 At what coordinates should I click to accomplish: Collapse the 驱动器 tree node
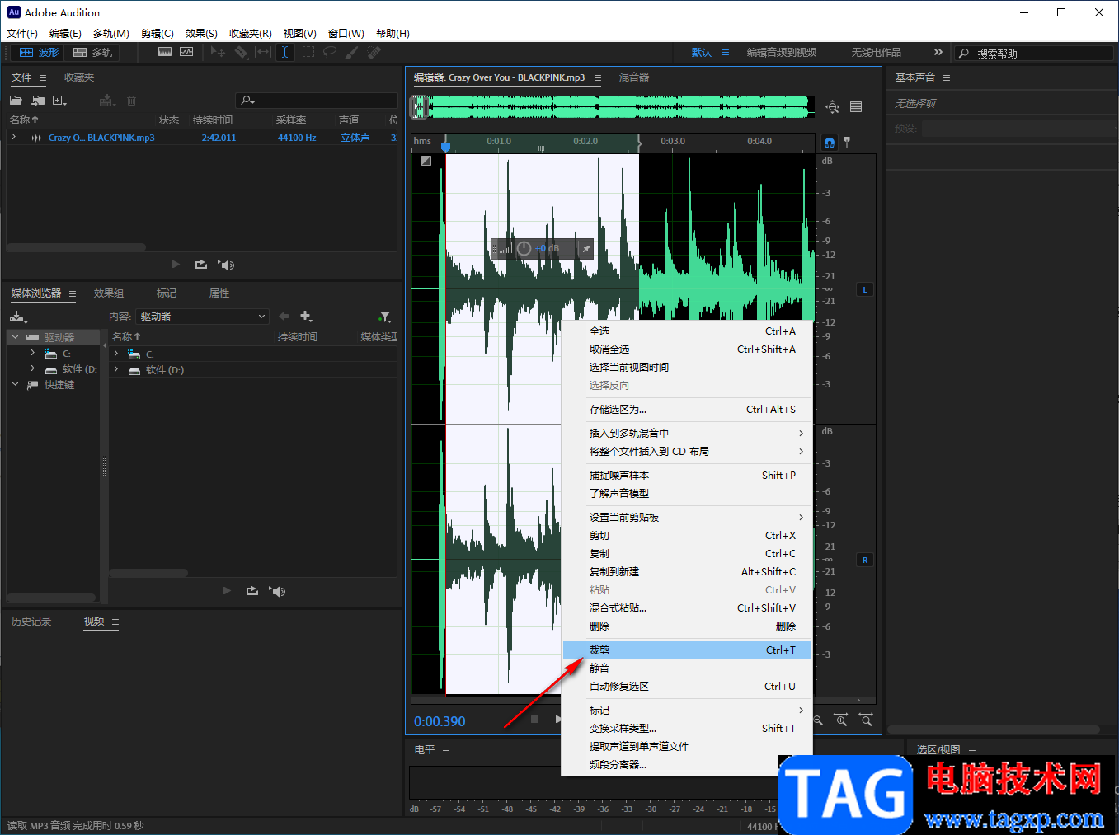coord(15,337)
